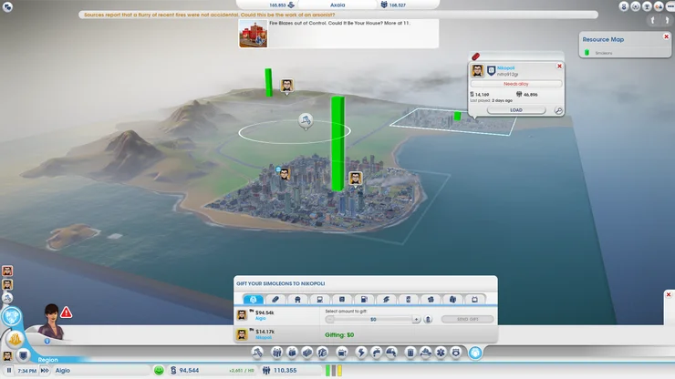Click the 7:34 PM clock display

click(27, 371)
